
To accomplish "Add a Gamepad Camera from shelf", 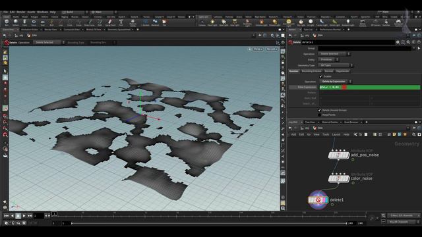I will 398,22.
